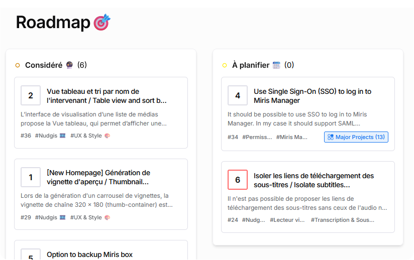Image resolution: width=414 pixels, height=260 pixels.
Task: Click the yellow circle before À planifier
Action: pos(225,65)
